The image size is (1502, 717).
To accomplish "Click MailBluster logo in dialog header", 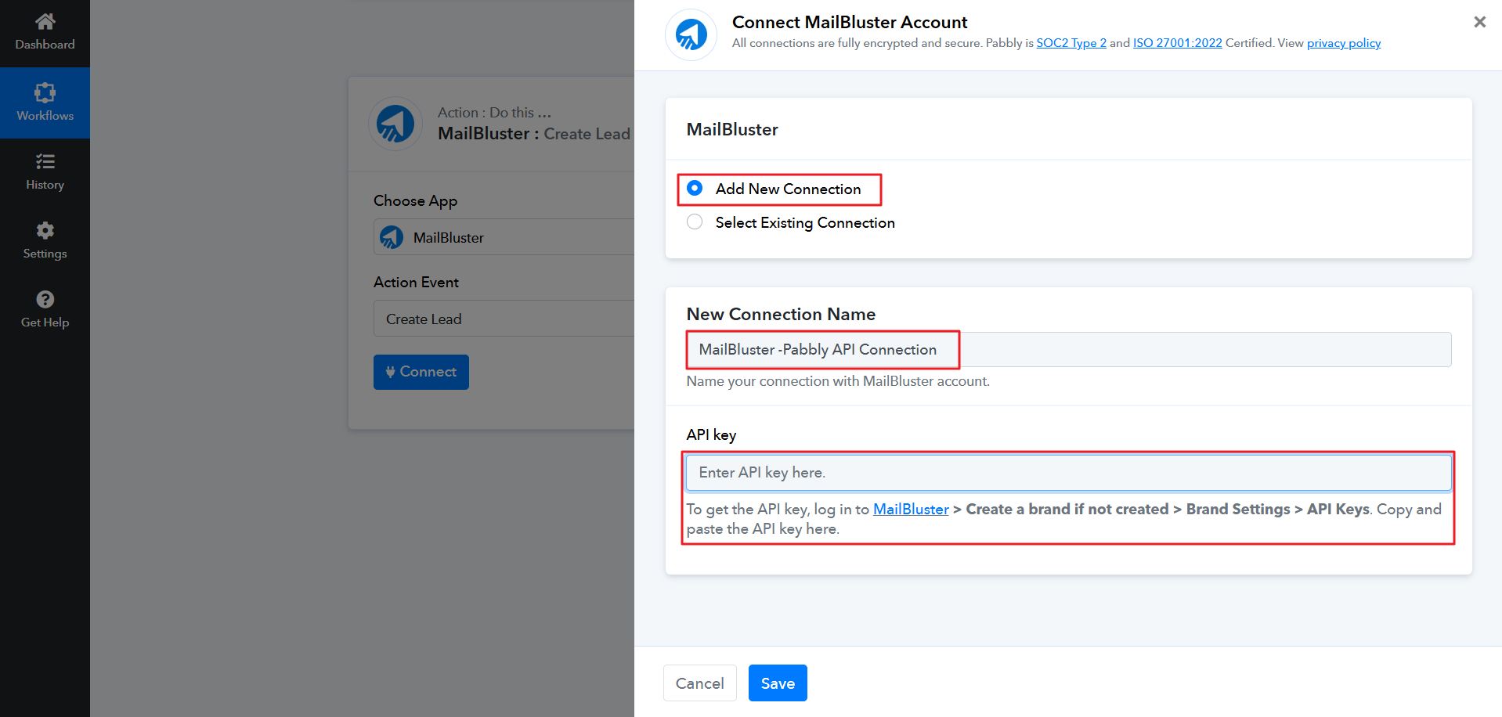I will (x=691, y=34).
